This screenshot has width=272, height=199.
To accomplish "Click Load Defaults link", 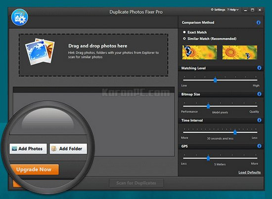I will (249, 172).
